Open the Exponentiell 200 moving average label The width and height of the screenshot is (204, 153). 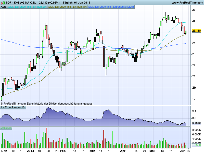pos(111,7)
